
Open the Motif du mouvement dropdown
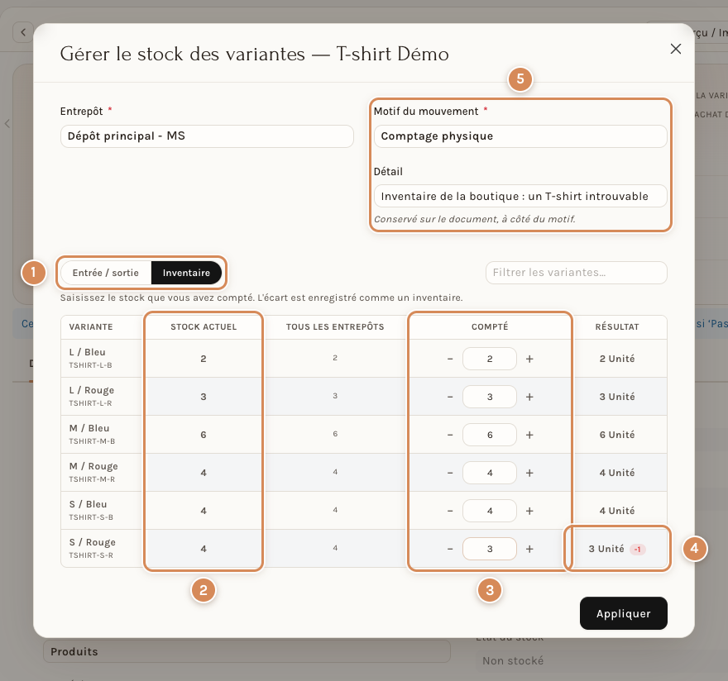[520, 136]
